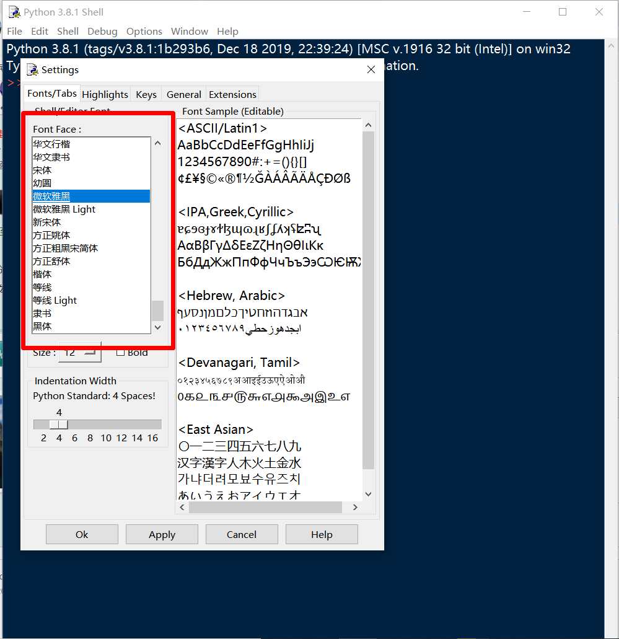The image size is (619, 639).
Task: Open the font Size dropdown
Action: [x=79, y=353]
